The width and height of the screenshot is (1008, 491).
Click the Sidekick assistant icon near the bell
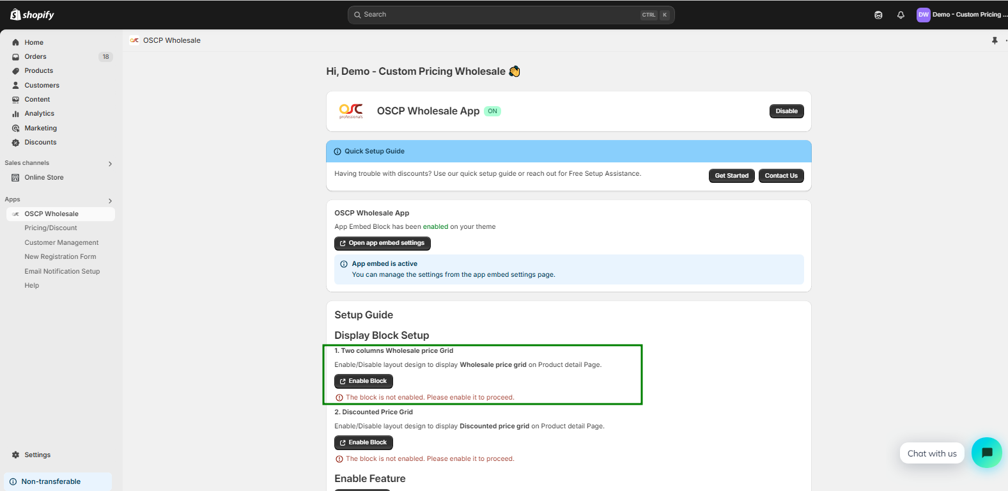878,15
